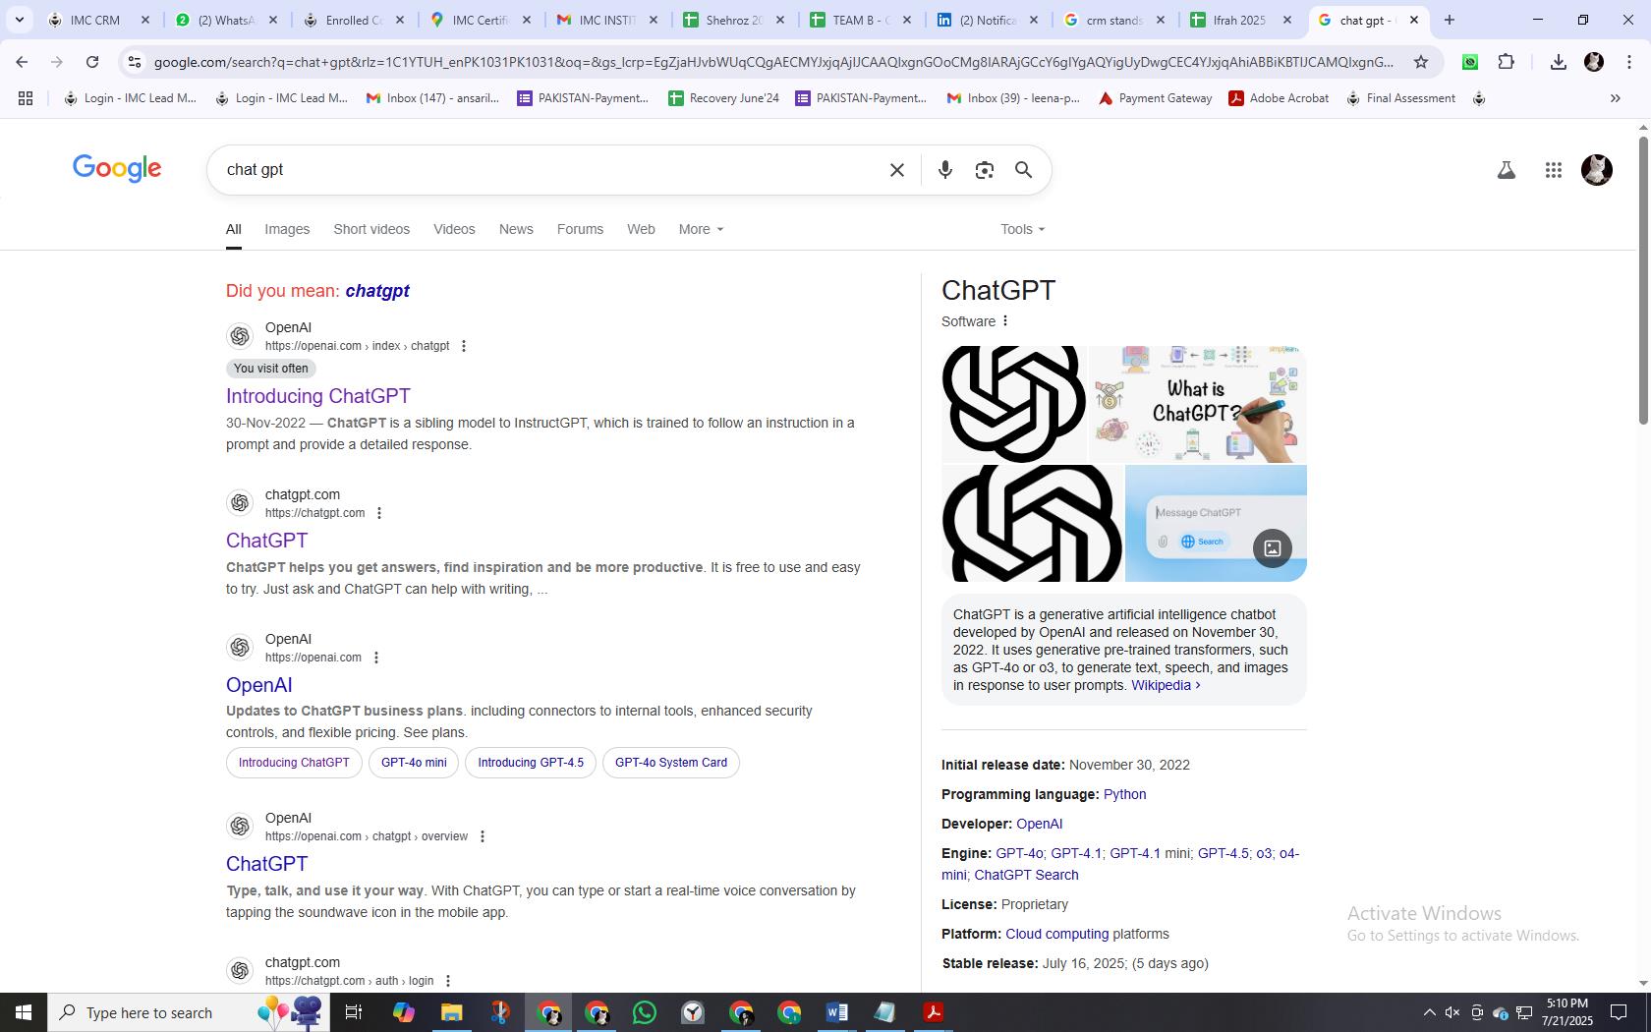The image size is (1651, 1032).
Task: Click the page vertical scrollbar
Action: 1643,280
